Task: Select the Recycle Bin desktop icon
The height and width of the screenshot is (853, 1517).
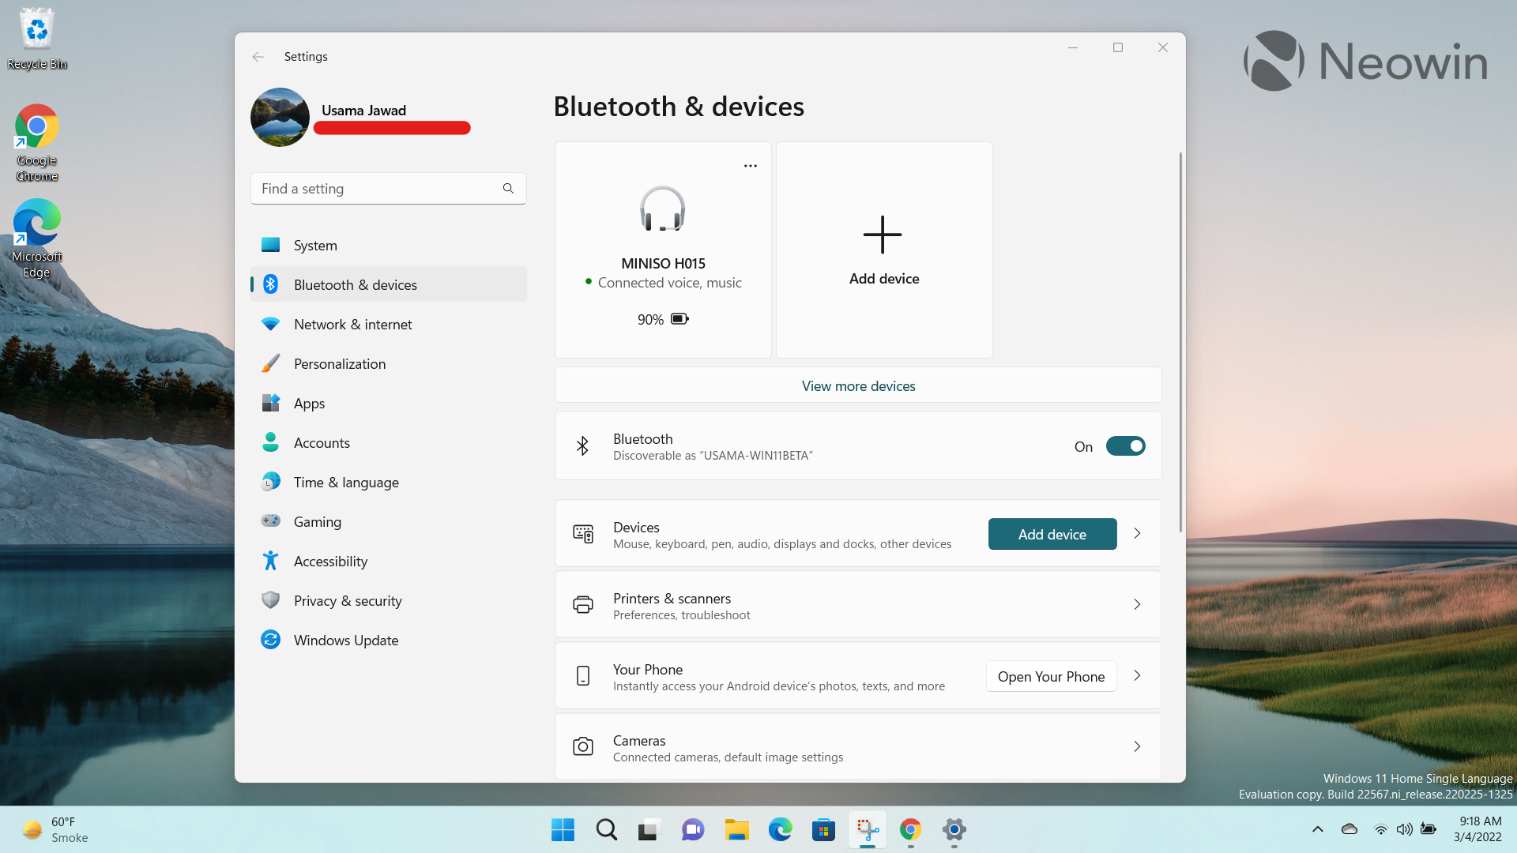Action: click(37, 39)
